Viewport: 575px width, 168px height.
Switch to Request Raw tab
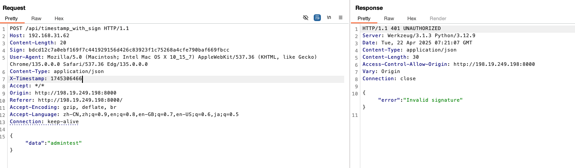pyautogui.click(x=36, y=18)
